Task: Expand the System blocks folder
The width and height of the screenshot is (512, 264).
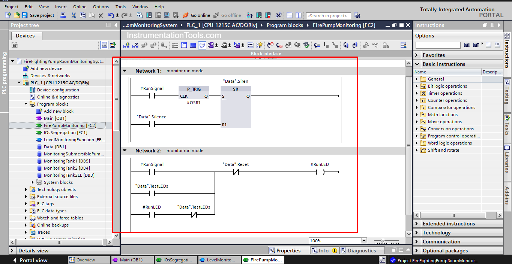Action: pyautogui.click(x=33, y=182)
